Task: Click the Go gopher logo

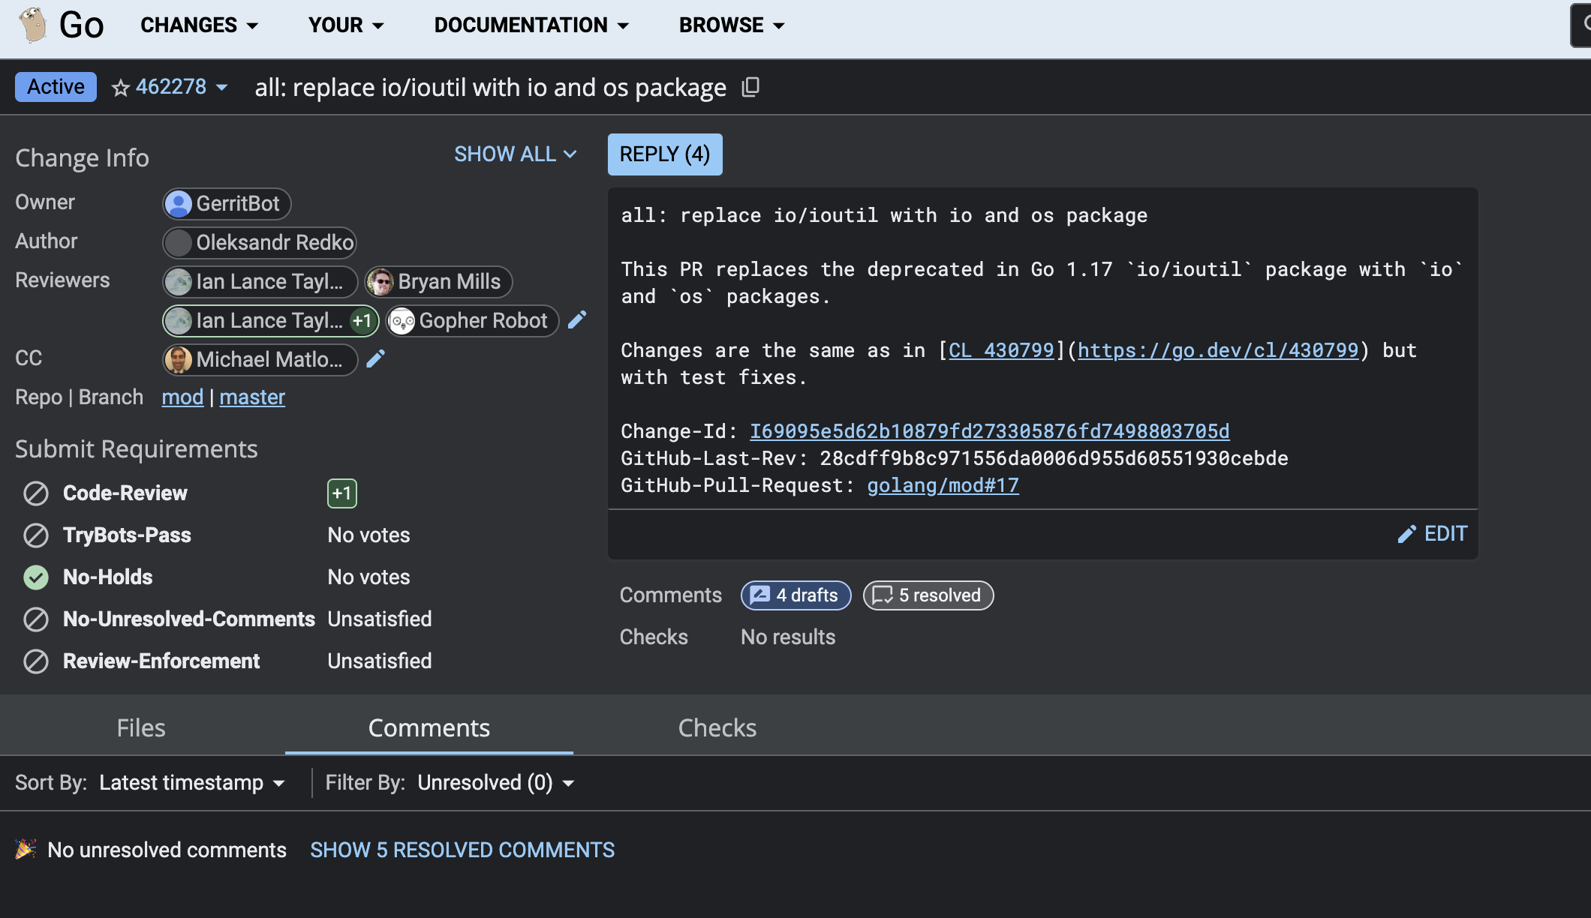Action: [33, 25]
